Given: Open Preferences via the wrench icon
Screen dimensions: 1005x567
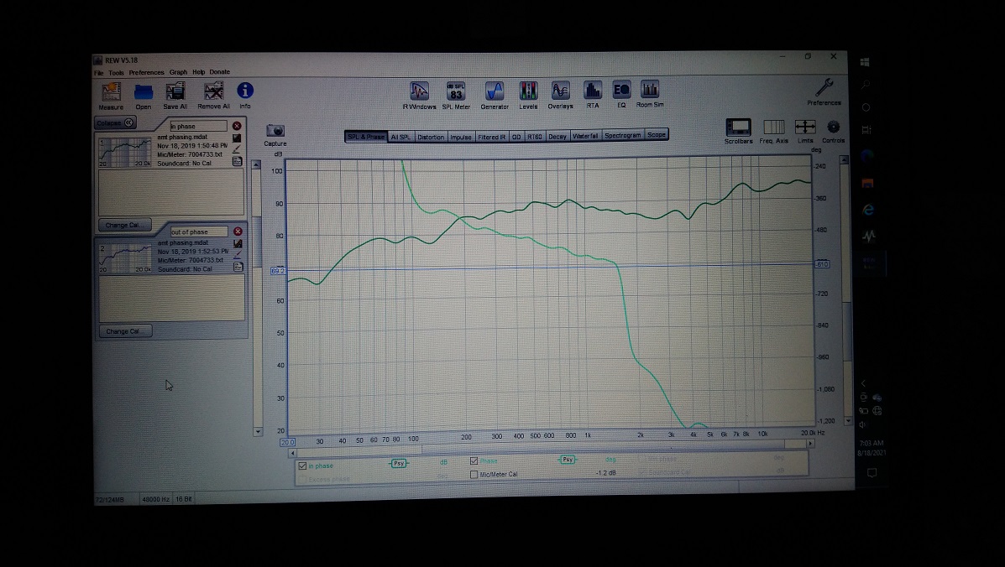Looking at the screenshot, I should [x=824, y=88].
